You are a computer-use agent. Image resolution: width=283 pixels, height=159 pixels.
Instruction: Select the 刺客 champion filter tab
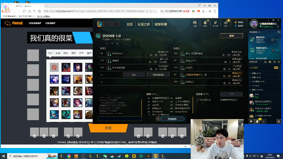pos(58,53)
